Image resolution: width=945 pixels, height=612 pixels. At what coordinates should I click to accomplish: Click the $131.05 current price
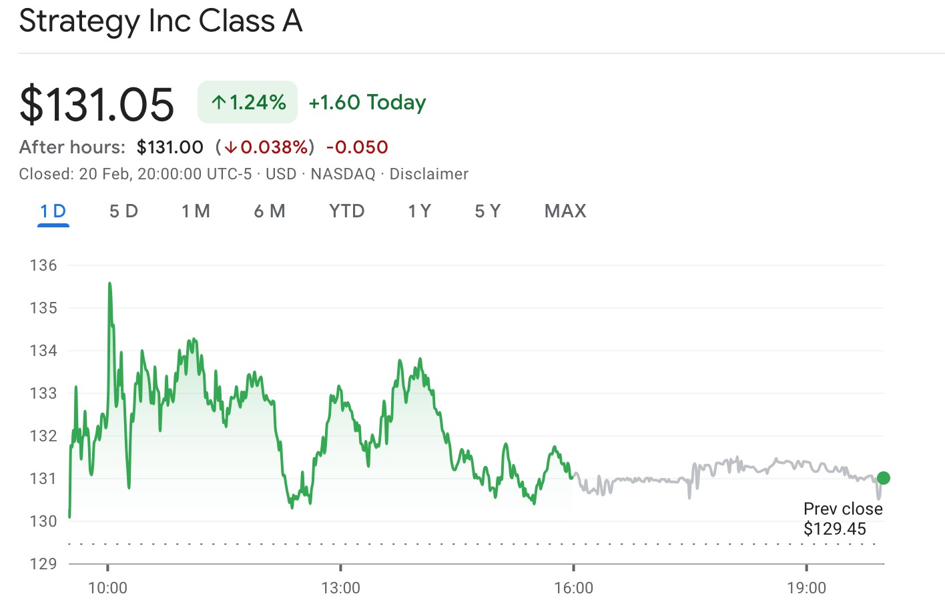(97, 105)
